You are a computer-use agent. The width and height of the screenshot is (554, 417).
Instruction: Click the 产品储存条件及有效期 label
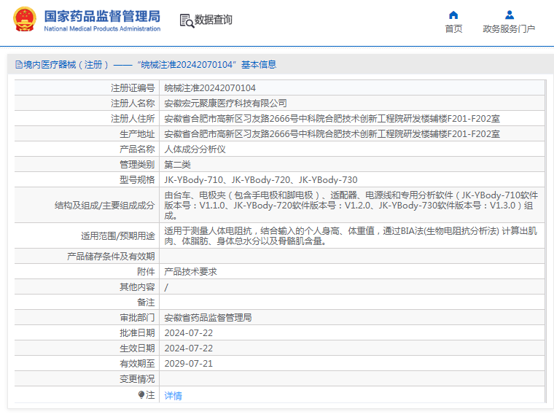[x=111, y=256]
